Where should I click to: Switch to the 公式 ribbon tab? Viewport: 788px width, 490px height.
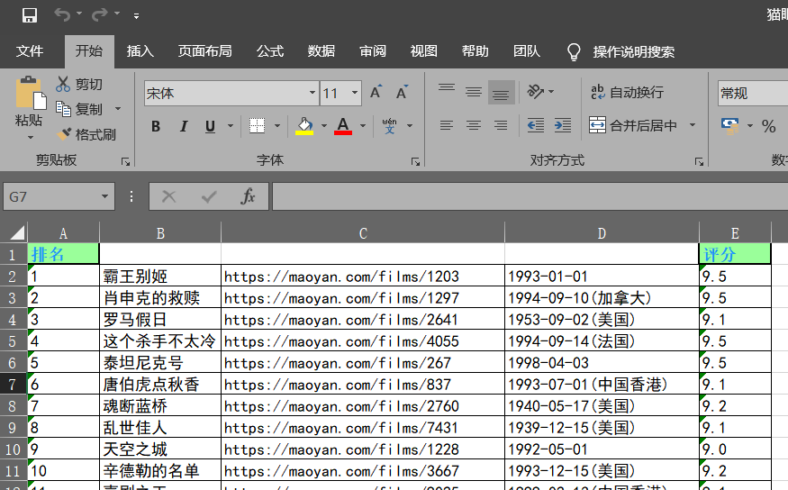pyautogui.click(x=270, y=51)
